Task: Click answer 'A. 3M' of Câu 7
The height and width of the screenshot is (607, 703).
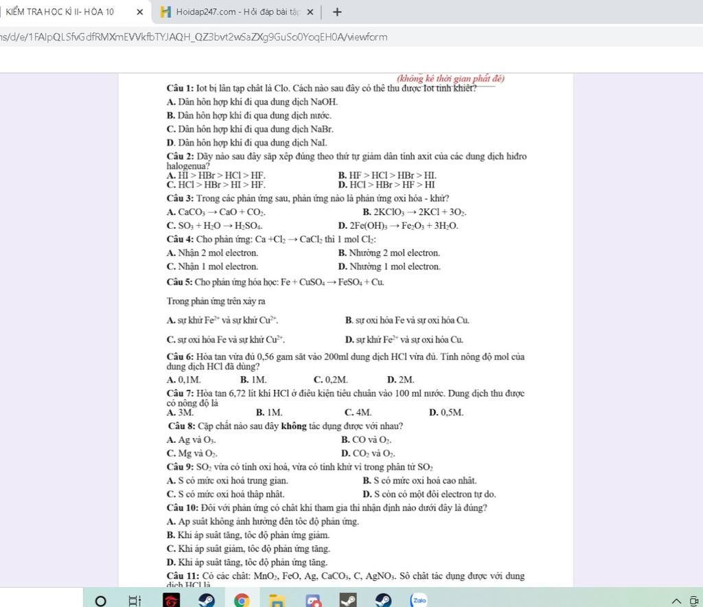Action: click(x=181, y=413)
